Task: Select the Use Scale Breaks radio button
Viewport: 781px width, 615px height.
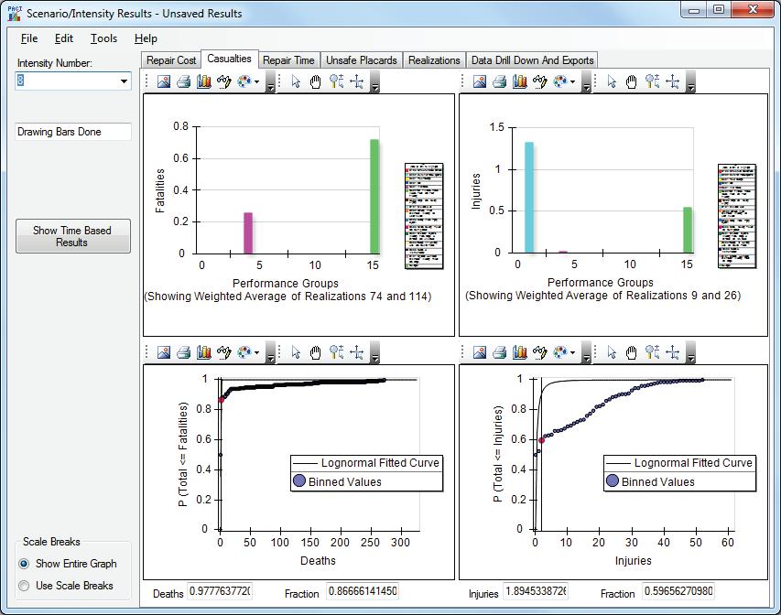Action: point(24,586)
